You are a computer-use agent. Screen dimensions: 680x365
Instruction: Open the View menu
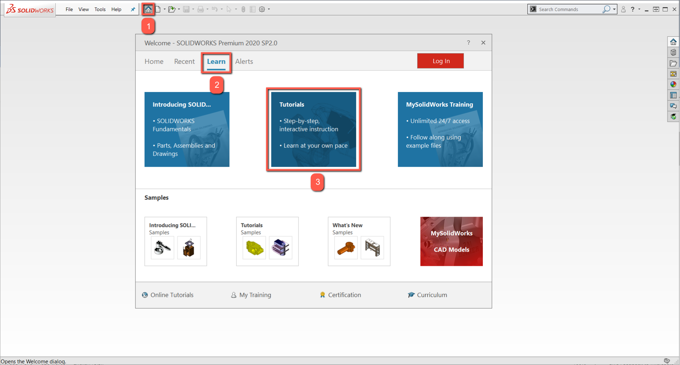click(84, 9)
